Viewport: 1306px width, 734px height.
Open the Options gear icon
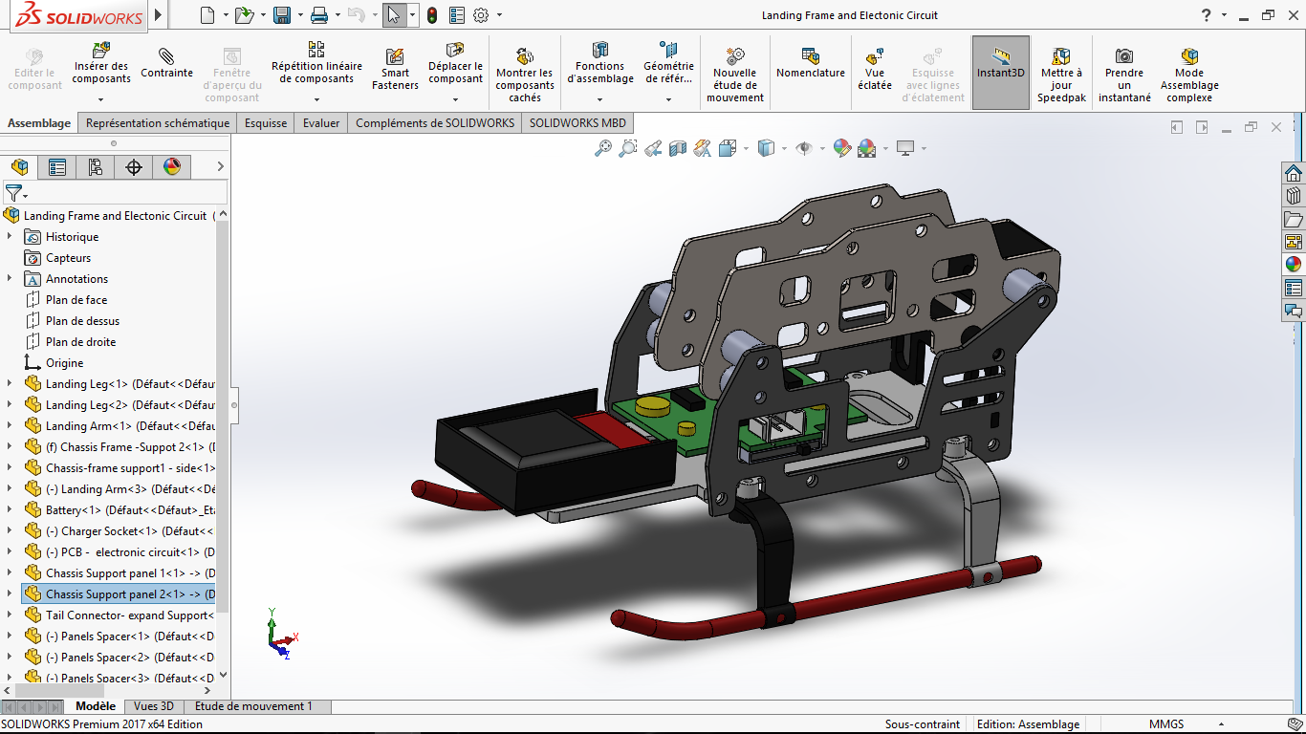pyautogui.click(x=481, y=15)
